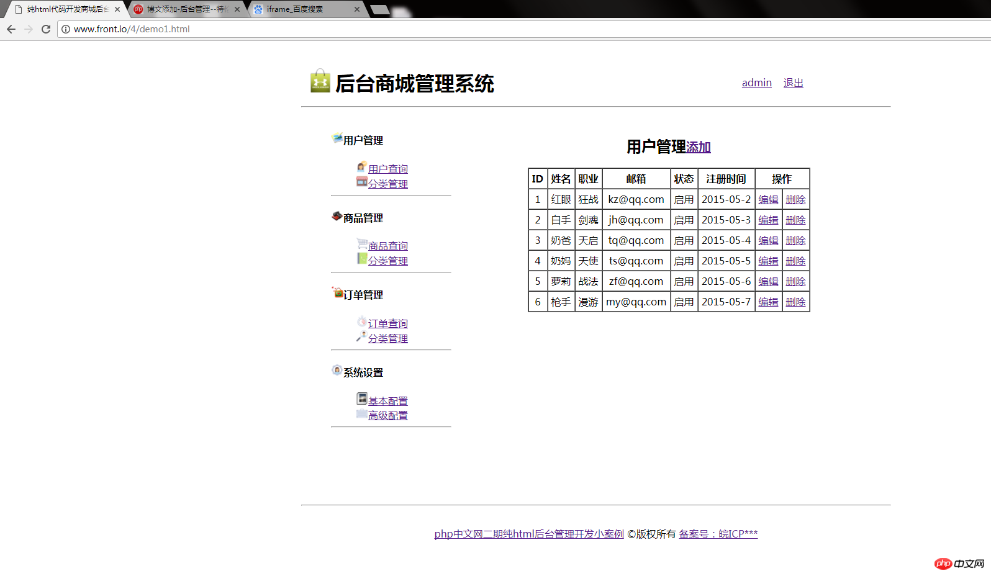Screen dimensions: 991x576
Task: Click the 商品管理 section icon
Action: [x=337, y=215]
